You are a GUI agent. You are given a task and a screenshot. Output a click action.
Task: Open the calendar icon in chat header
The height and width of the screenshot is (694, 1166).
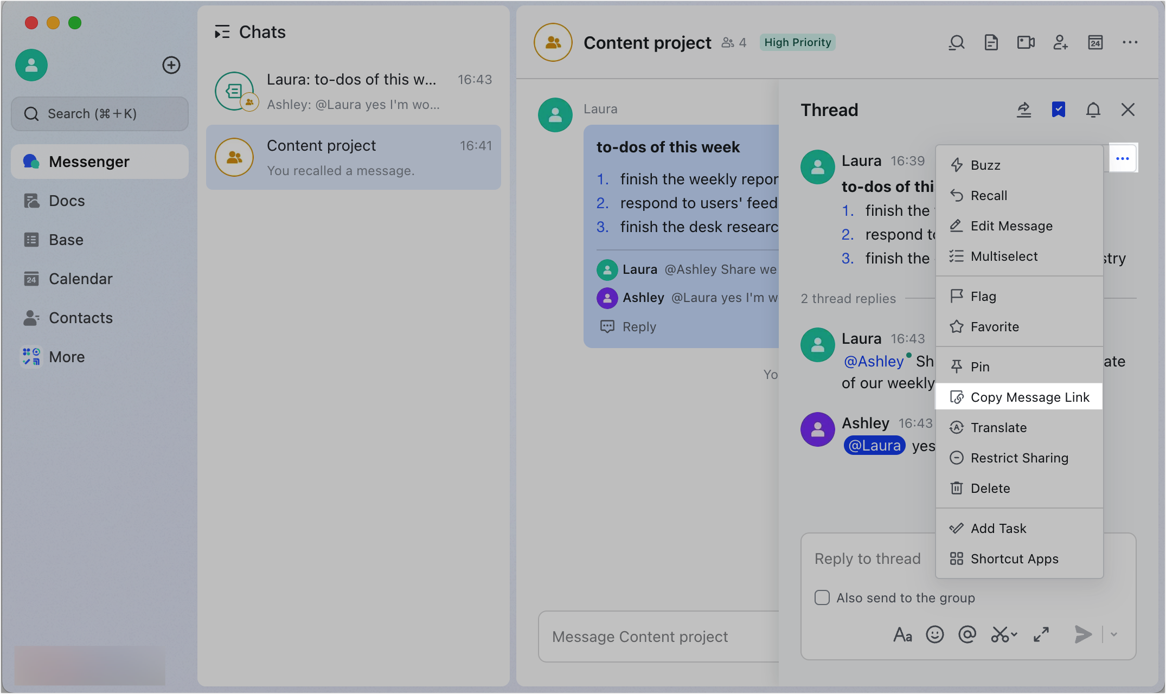1095,42
